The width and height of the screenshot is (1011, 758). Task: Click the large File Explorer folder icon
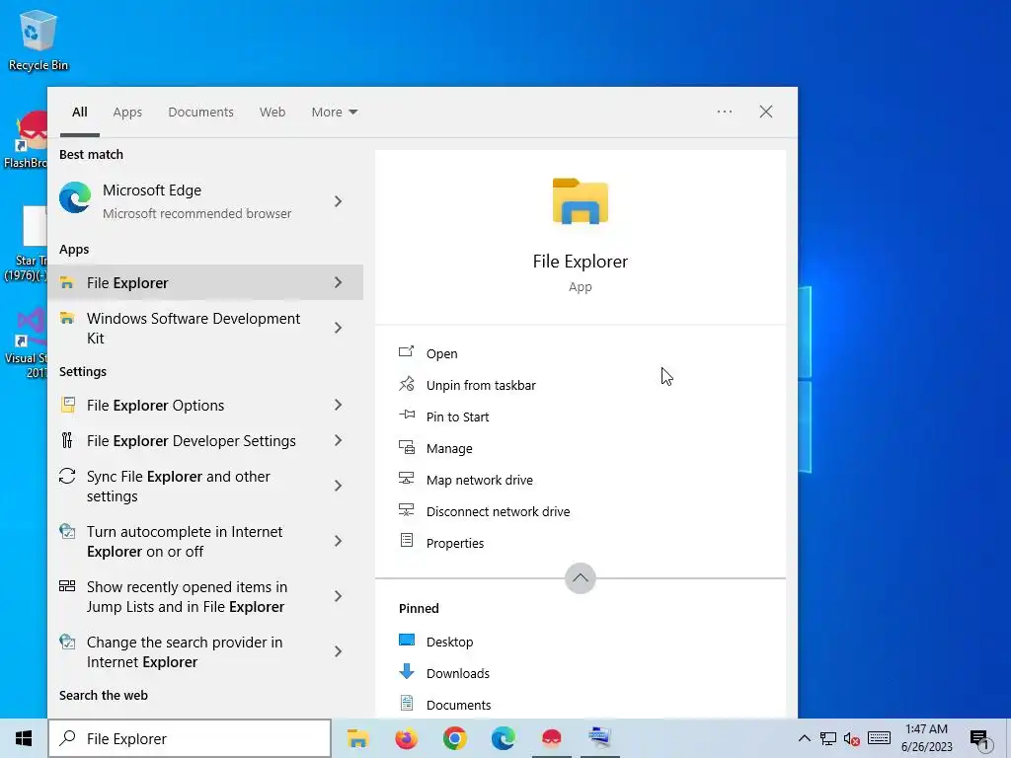pyautogui.click(x=581, y=201)
